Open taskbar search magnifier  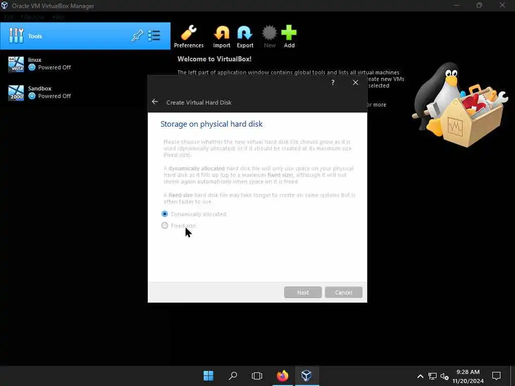click(233, 375)
